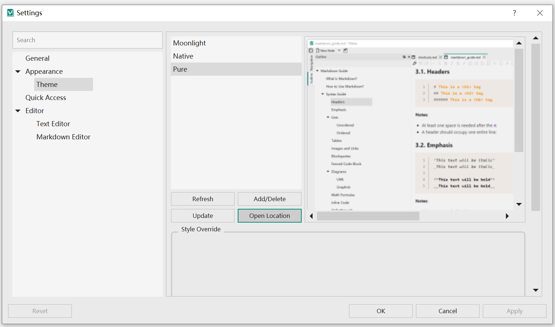This screenshot has width=555, height=327.
Task: Click the left arrow of the preview's horizontal scrollbar
Action: (x=311, y=216)
